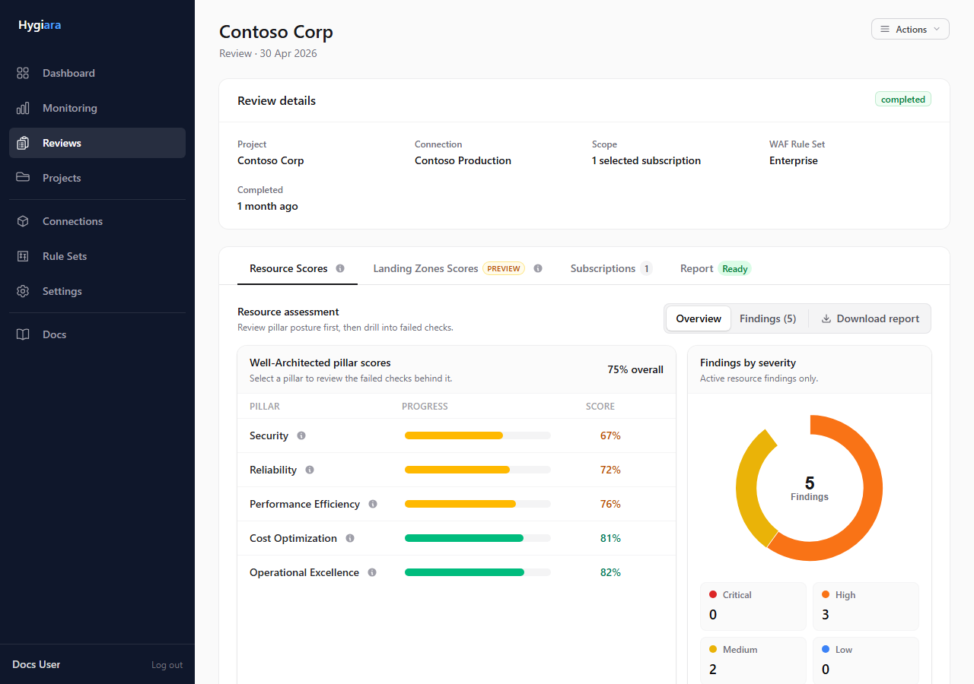Open the Subscriptions tab
The image size is (974, 684).
pyautogui.click(x=612, y=268)
